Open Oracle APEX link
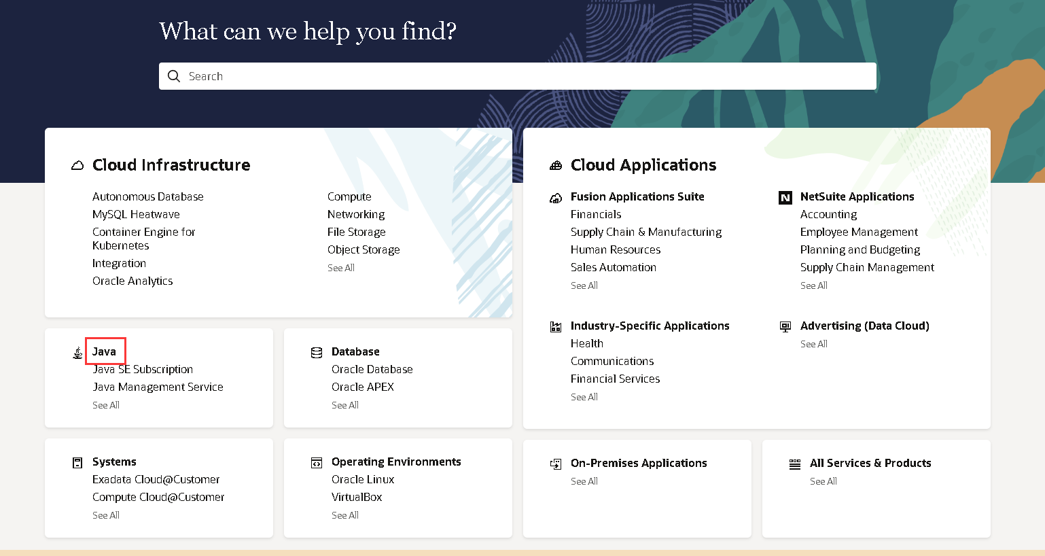This screenshot has height=556, width=1045. pyautogui.click(x=363, y=387)
